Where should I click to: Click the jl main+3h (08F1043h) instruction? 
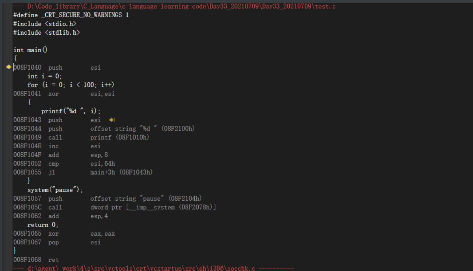coord(83,172)
